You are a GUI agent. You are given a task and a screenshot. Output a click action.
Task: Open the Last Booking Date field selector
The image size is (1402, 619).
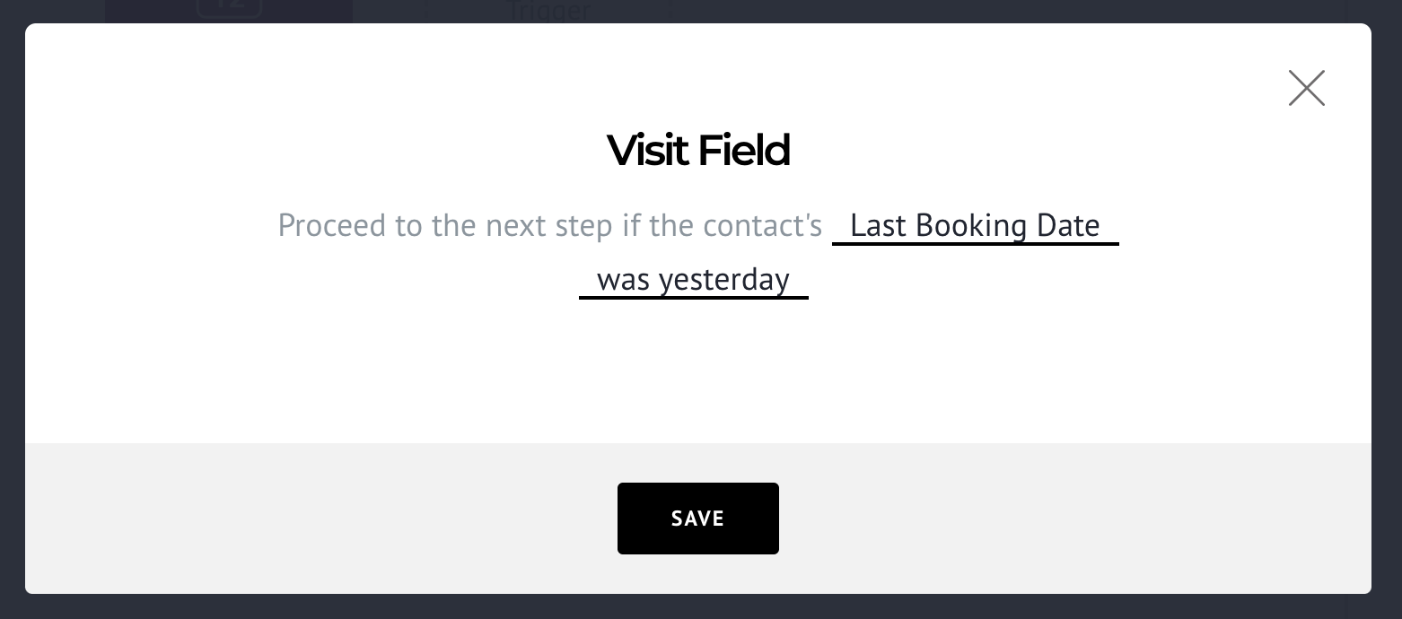(975, 225)
